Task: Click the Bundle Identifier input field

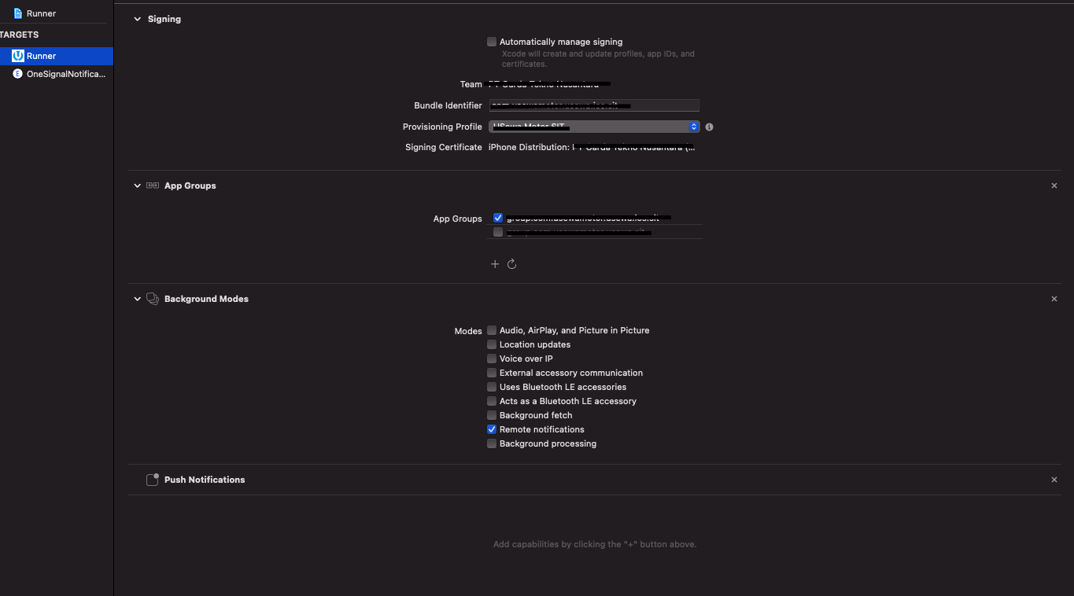Action: click(x=594, y=105)
